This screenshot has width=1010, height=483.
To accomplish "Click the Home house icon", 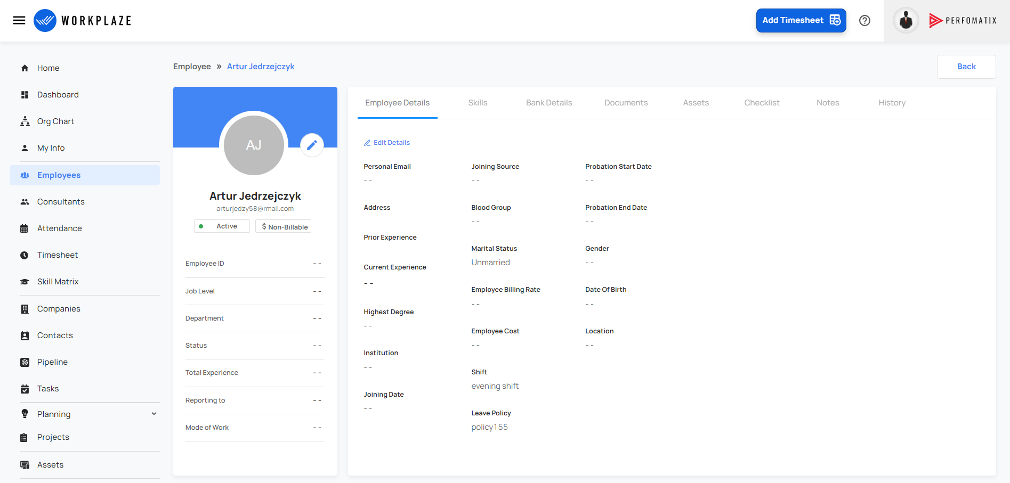I will [25, 68].
